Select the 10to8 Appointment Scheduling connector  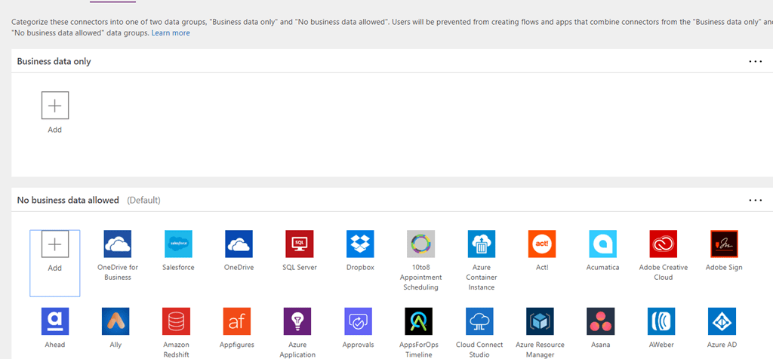click(421, 244)
